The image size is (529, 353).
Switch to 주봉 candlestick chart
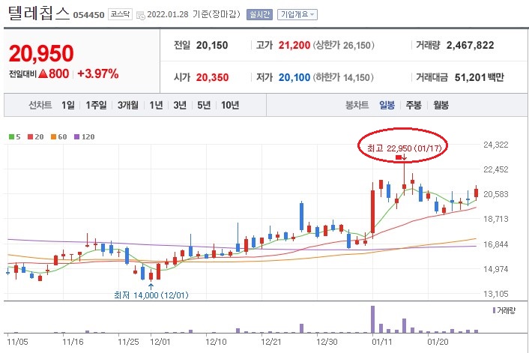pyautogui.click(x=414, y=105)
